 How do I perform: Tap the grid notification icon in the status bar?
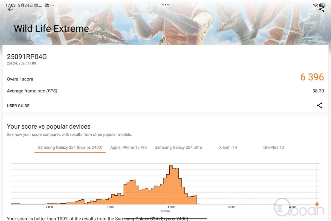[x=47, y=5]
